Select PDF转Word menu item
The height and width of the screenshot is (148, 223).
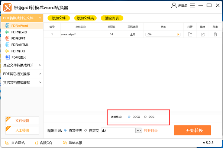pyautogui.click(x=22, y=26)
